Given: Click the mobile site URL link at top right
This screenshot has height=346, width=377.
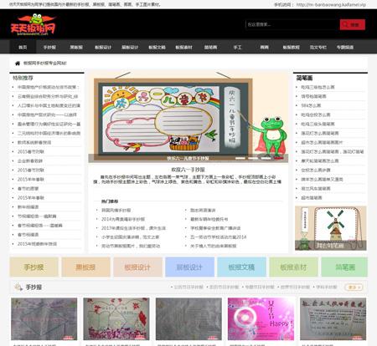Looking at the screenshot, I should (331, 4).
